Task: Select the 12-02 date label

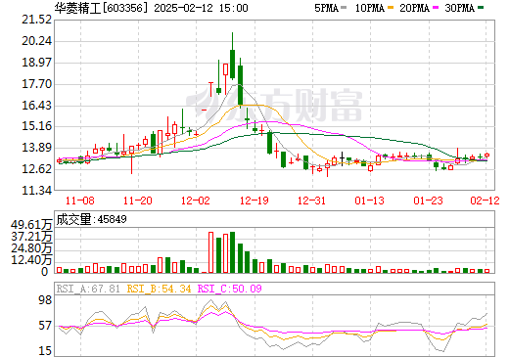Action: tap(196, 201)
